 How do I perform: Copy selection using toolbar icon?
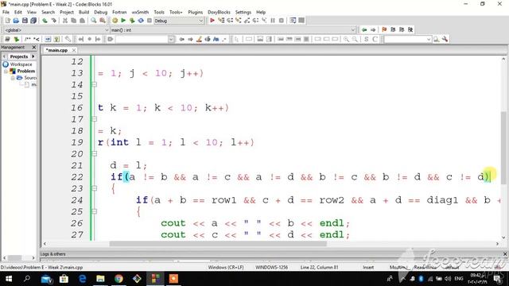(x=74, y=21)
